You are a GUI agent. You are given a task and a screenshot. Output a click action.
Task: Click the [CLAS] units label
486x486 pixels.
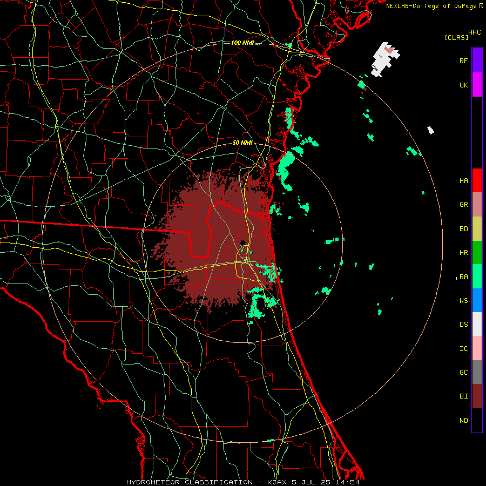[x=456, y=37]
